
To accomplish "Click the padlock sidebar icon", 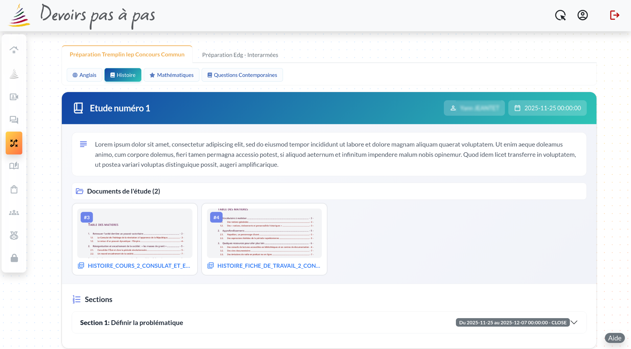I will pyautogui.click(x=14, y=259).
